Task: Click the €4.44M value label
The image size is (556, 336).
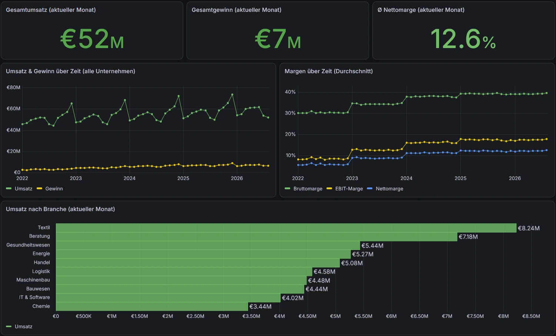Action: click(317, 289)
